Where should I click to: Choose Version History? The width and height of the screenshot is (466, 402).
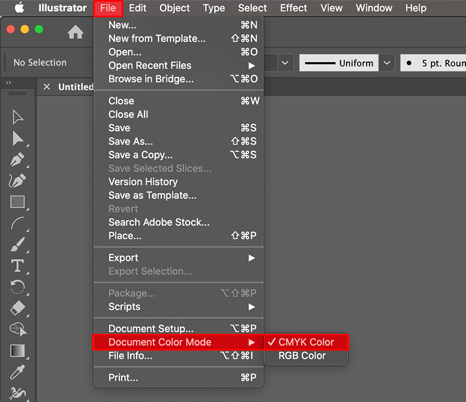(179, 181)
